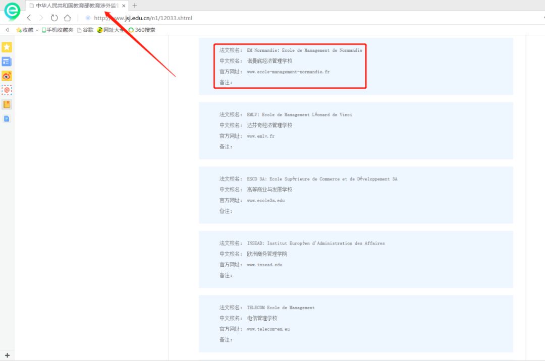Collapse the bookmarks bar left arrow

[x=7, y=30]
